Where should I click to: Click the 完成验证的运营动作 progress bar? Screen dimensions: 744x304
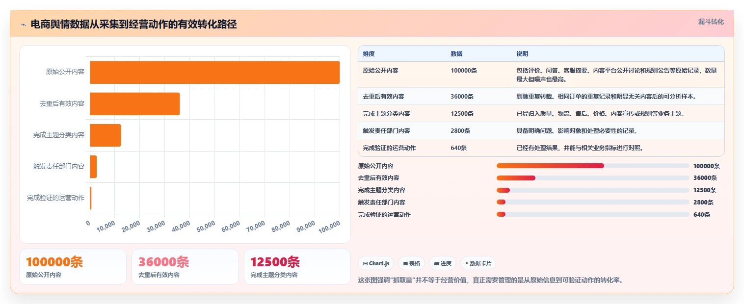[x=593, y=214]
